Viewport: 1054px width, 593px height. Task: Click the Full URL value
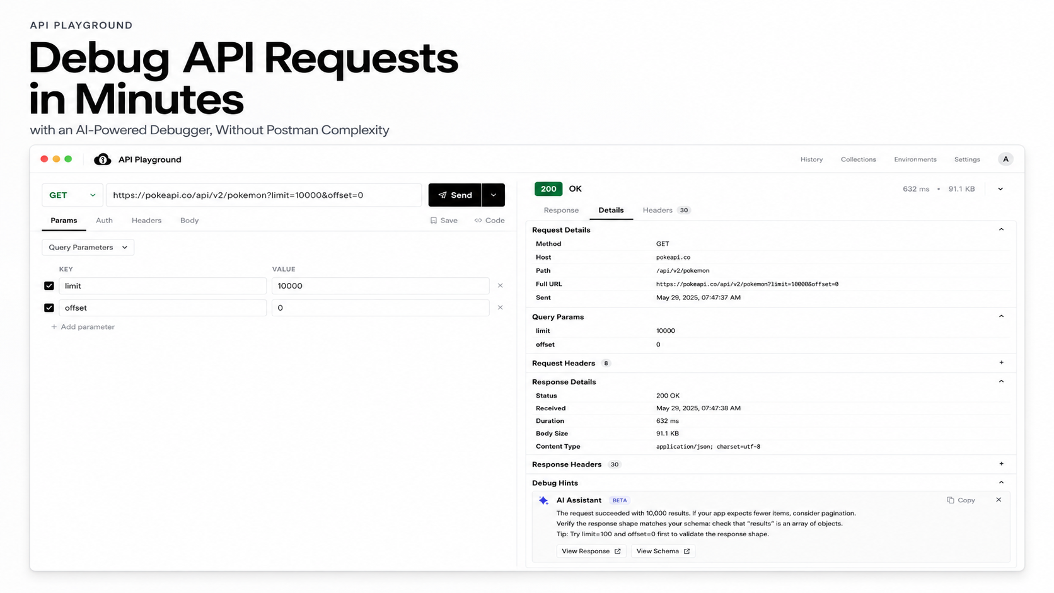pyautogui.click(x=747, y=284)
